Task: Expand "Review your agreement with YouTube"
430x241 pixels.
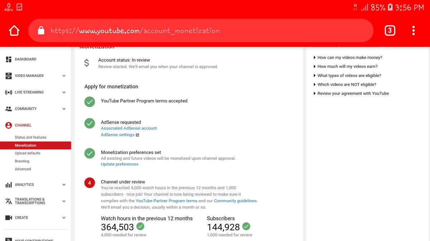Action: click(351, 94)
